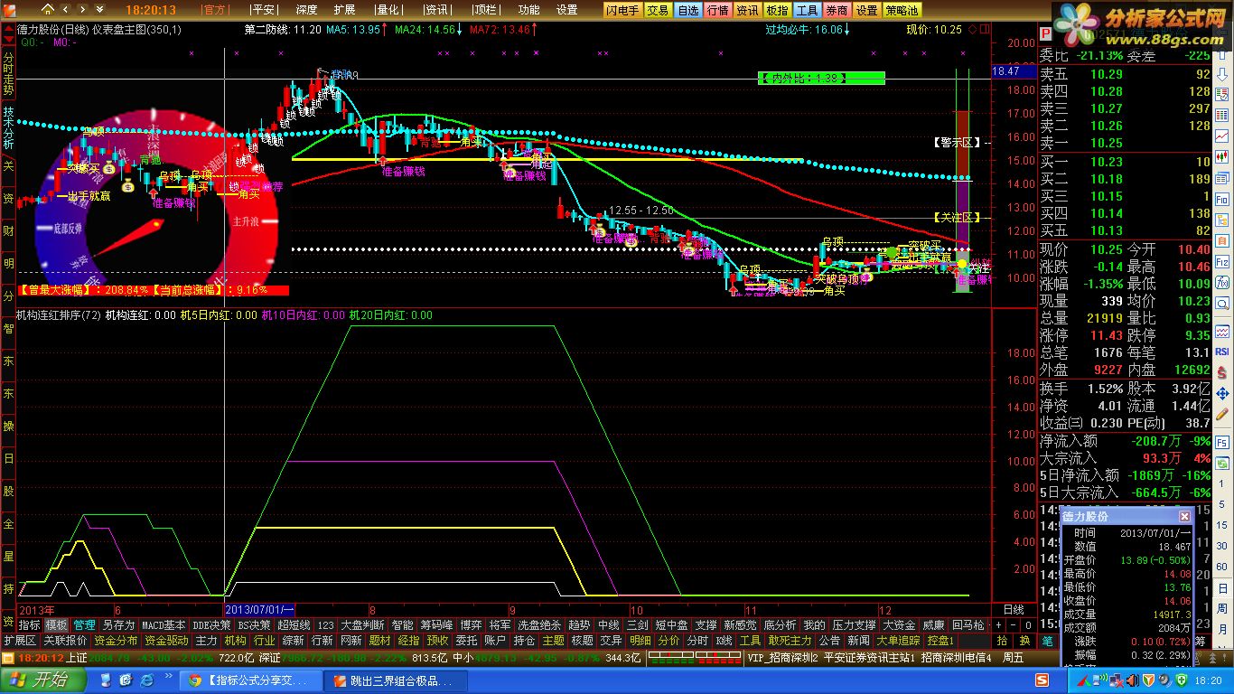Click the minus zoom button beside 日线
Screen dimensions: 1234x694
(1014, 624)
